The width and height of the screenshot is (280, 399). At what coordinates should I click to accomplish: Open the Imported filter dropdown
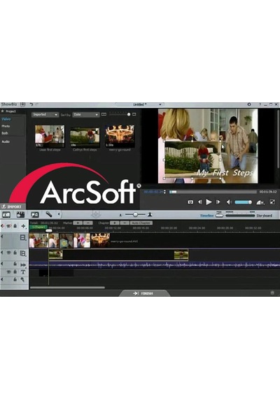coord(45,115)
